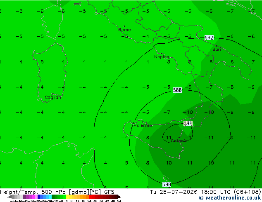This screenshot has width=262, height=202.
Task: Click the legend's right dark arrow end
Action: tap(119, 197)
